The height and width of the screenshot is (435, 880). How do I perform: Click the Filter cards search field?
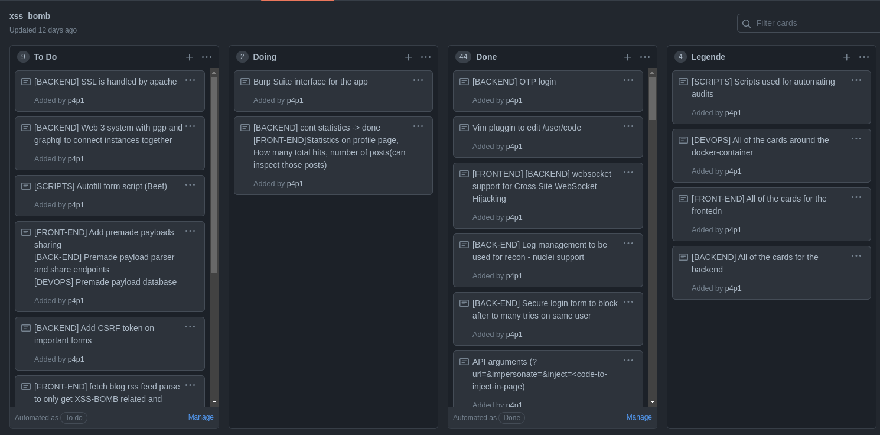[815, 24]
